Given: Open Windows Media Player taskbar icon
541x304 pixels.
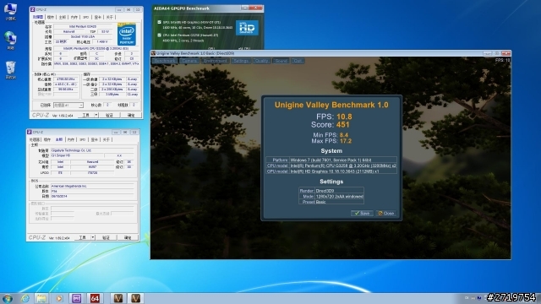Looking at the screenshot, I should pyautogui.click(x=59, y=298).
